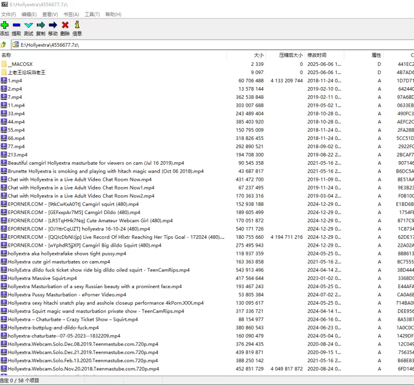Open the 工具(T) tools menu
414x385 pixels.
click(x=92, y=15)
